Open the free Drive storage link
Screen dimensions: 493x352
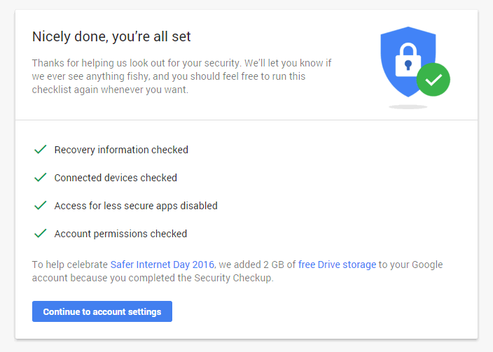[337, 265]
